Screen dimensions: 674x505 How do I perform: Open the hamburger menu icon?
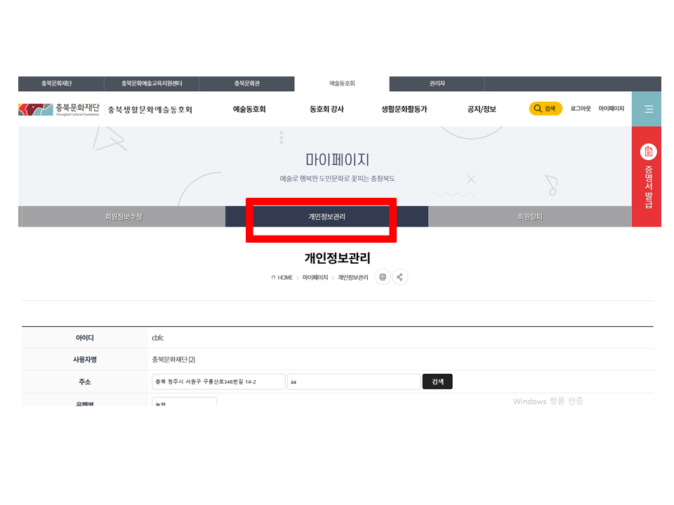pyautogui.click(x=648, y=109)
